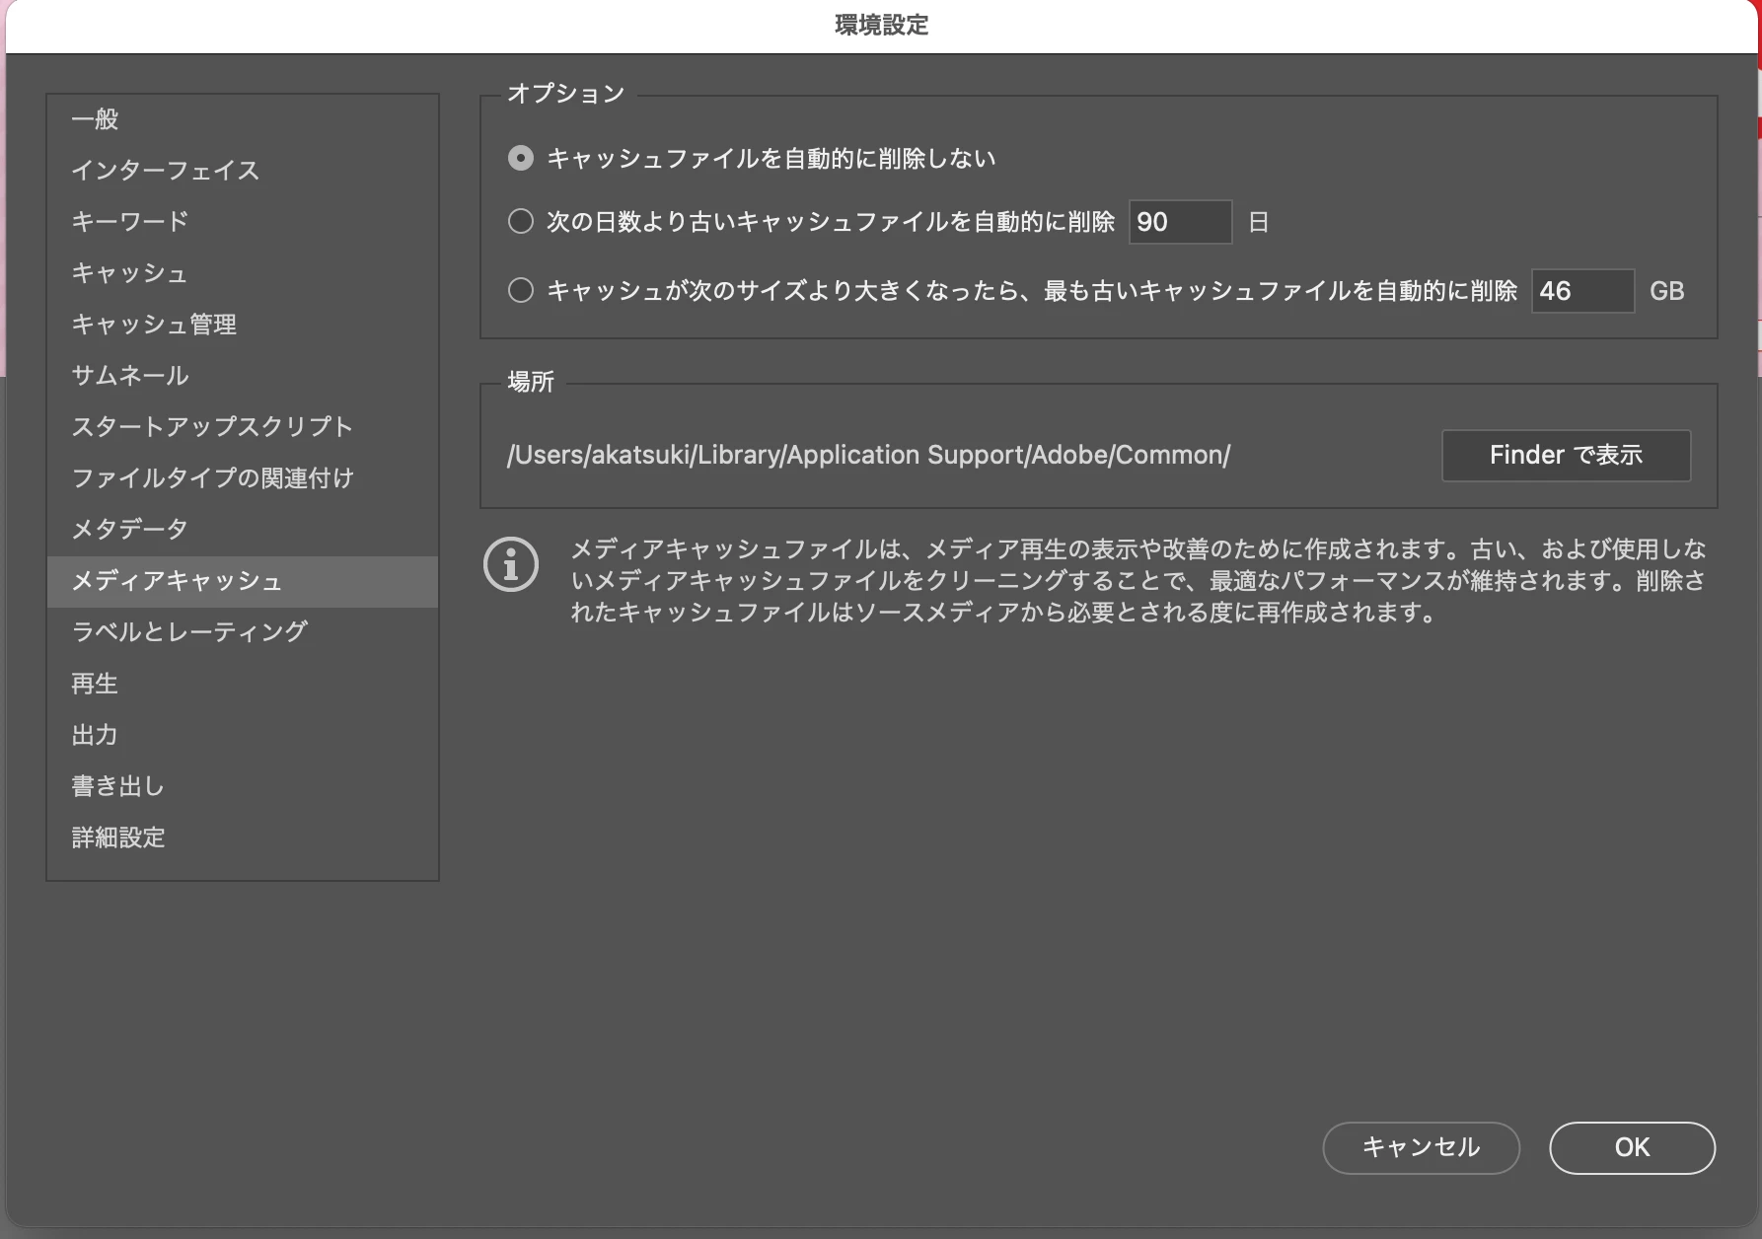
Task: Select キーワード in the sidebar
Action: [243, 222]
